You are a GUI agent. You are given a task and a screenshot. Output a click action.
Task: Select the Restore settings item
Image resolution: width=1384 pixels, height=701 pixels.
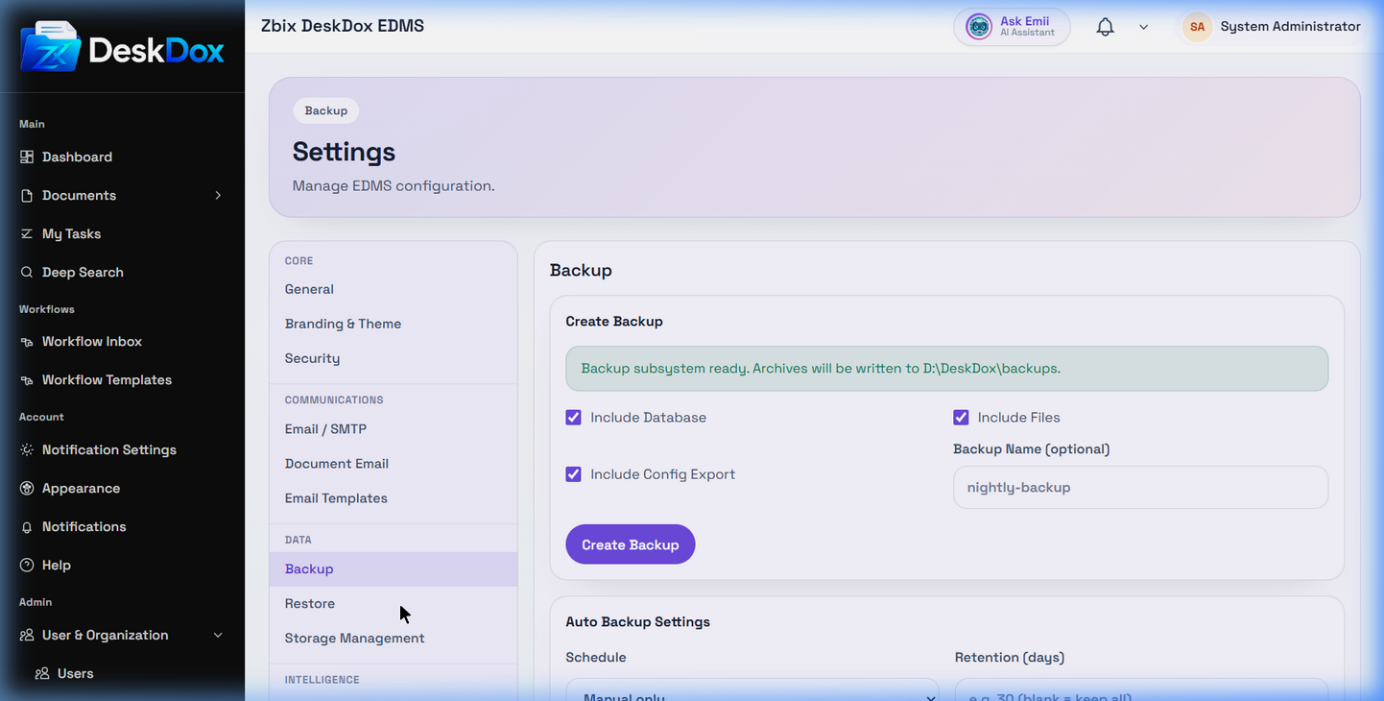(x=394, y=604)
